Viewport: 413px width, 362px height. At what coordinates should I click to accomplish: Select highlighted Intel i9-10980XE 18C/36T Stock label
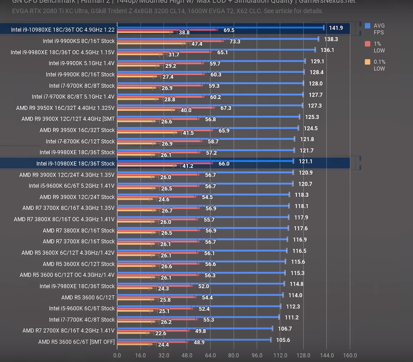(75, 164)
